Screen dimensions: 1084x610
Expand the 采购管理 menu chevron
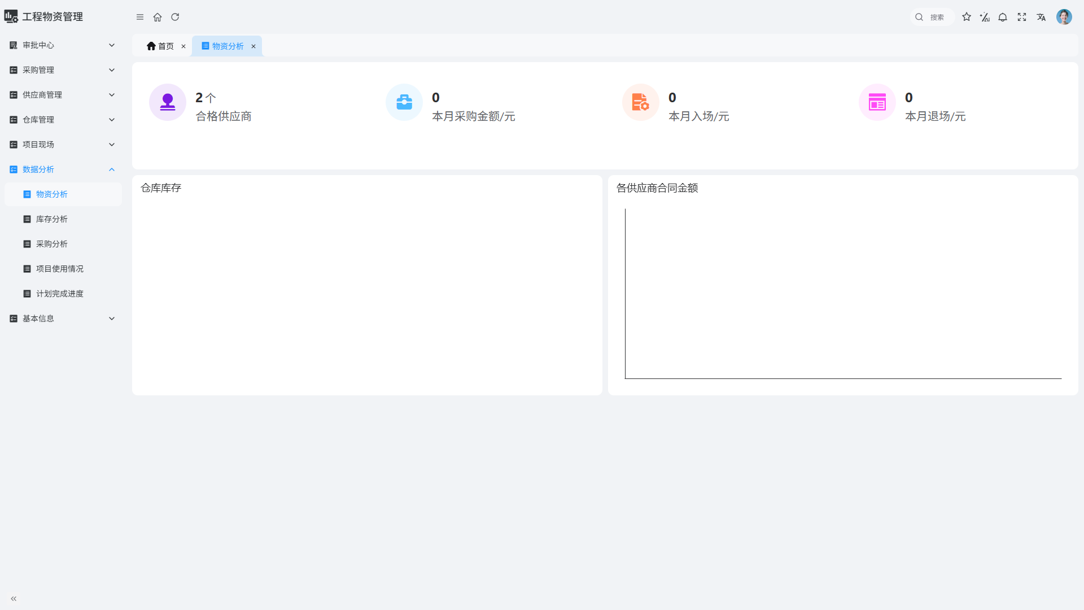click(x=112, y=70)
